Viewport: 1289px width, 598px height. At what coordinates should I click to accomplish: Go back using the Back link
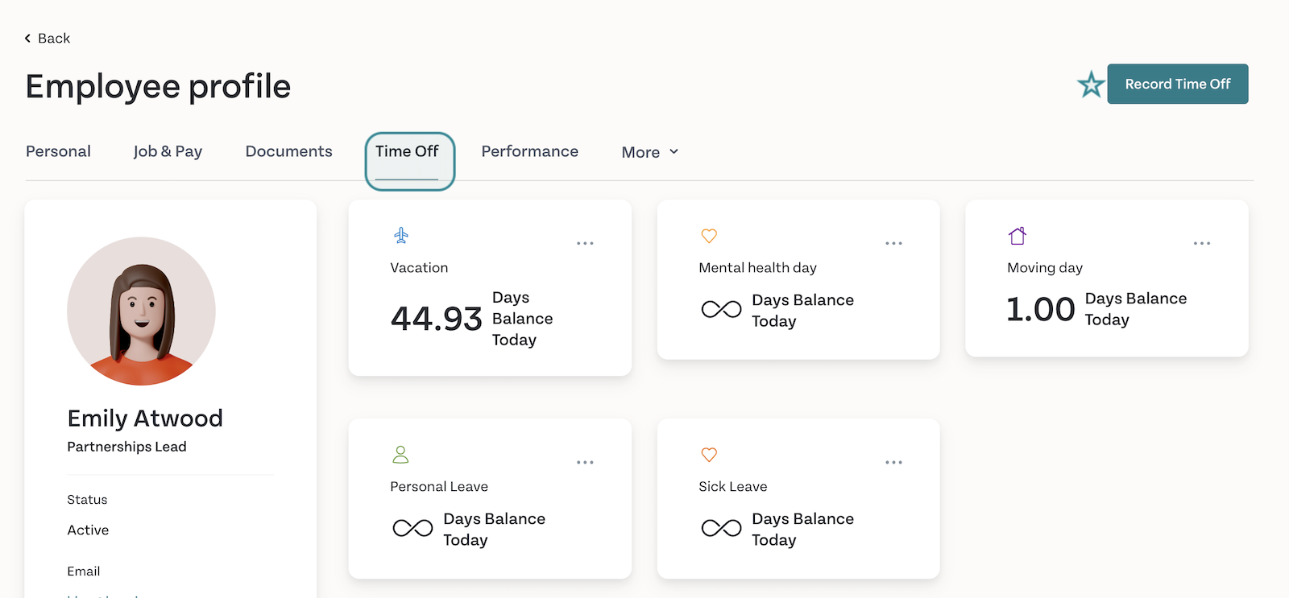click(47, 38)
